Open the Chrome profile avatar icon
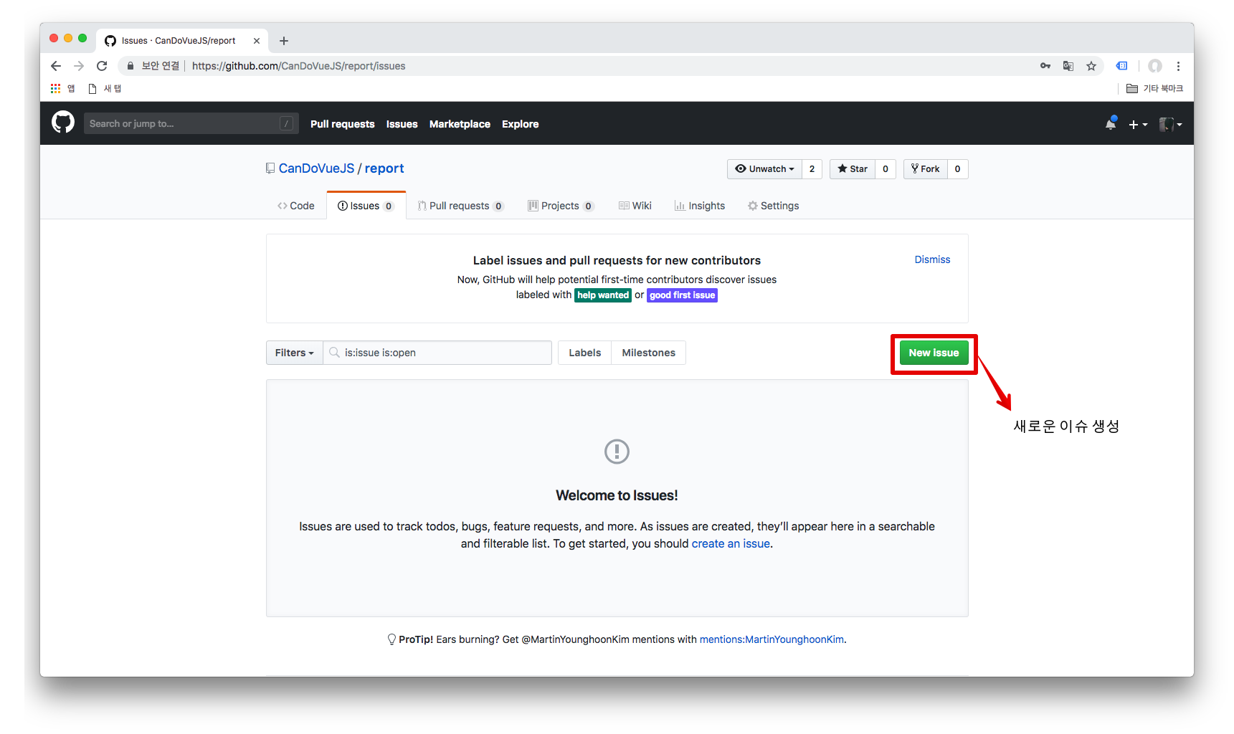This screenshot has height=734, width=1234. [x=1155, y=66]
